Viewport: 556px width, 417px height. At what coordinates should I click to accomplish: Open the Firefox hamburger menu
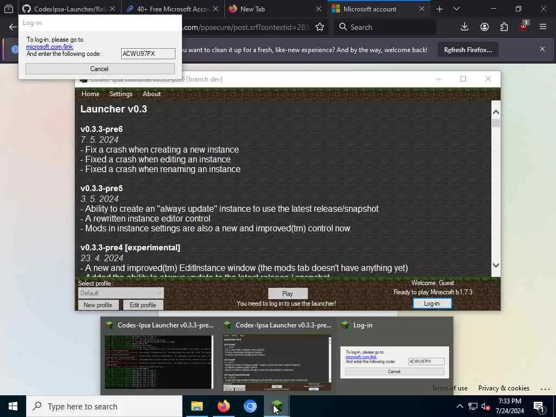(543, 27)
